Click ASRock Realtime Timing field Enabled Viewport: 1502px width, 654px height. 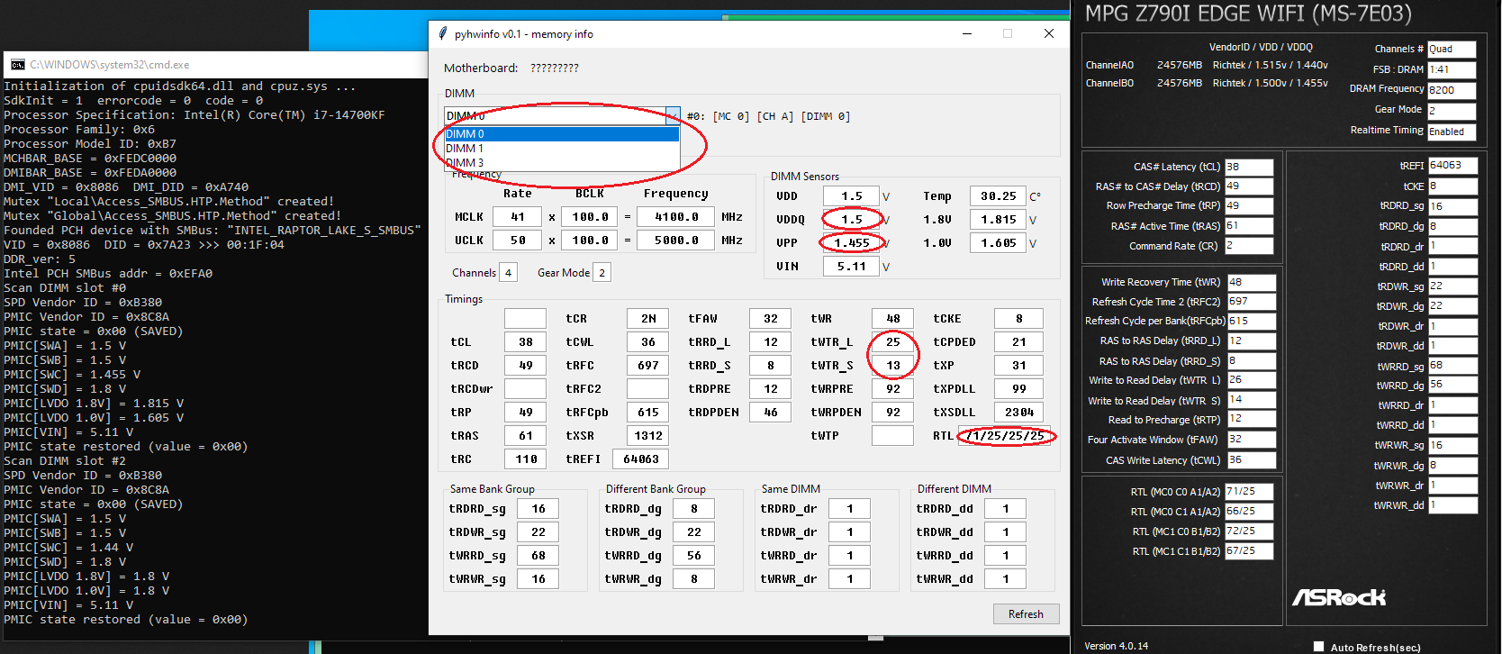(1452, 132)
